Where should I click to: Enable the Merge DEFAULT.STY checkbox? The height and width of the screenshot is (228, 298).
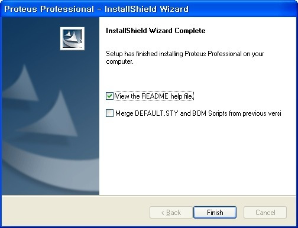[109, 113]
